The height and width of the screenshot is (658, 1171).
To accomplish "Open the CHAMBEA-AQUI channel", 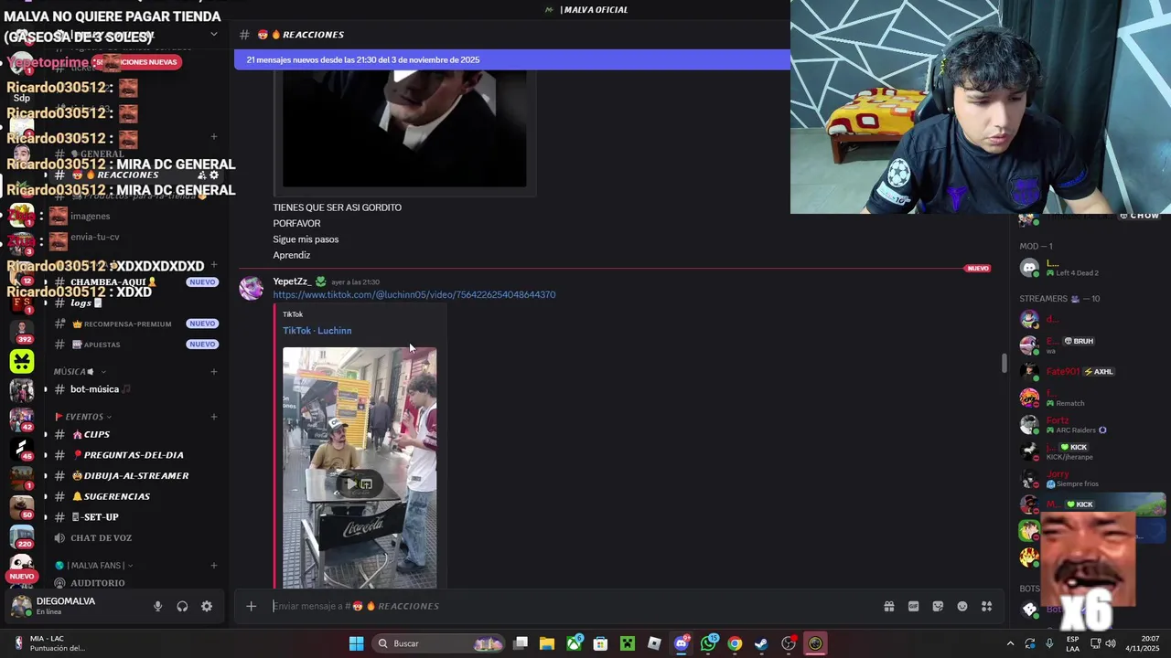I will (x=114, y=282).
